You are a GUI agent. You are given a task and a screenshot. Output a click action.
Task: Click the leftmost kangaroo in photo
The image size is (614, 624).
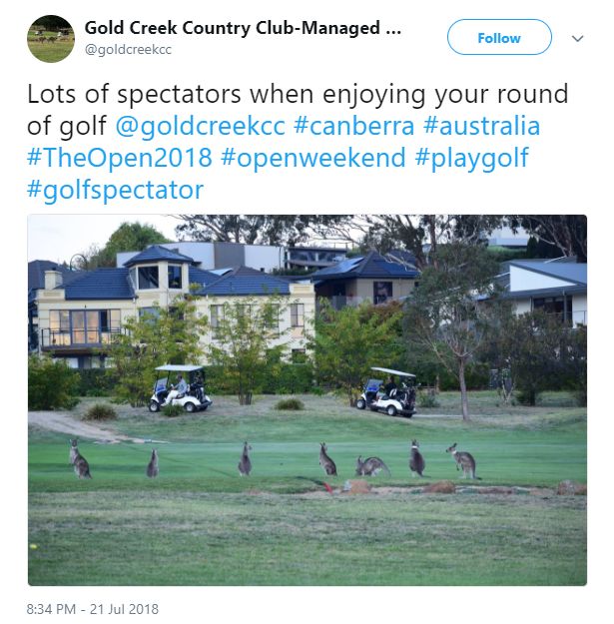point(79,458)
